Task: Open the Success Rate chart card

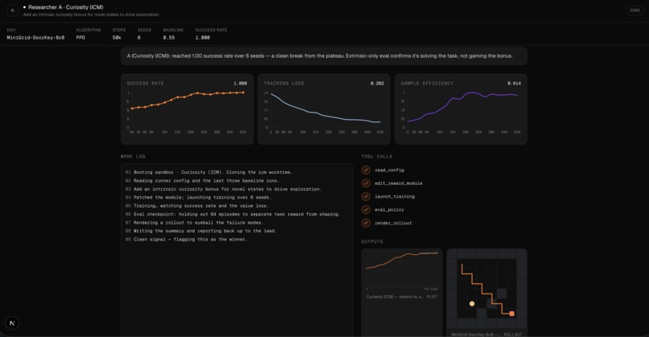Action: [187, 109]
